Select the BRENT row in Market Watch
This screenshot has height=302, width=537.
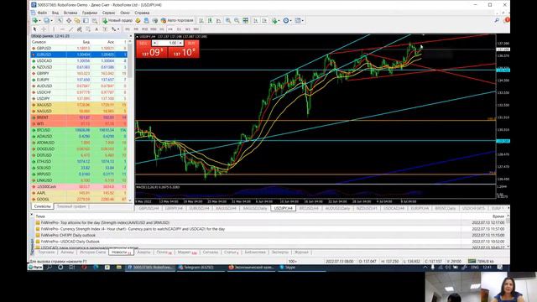pos(79,117)
